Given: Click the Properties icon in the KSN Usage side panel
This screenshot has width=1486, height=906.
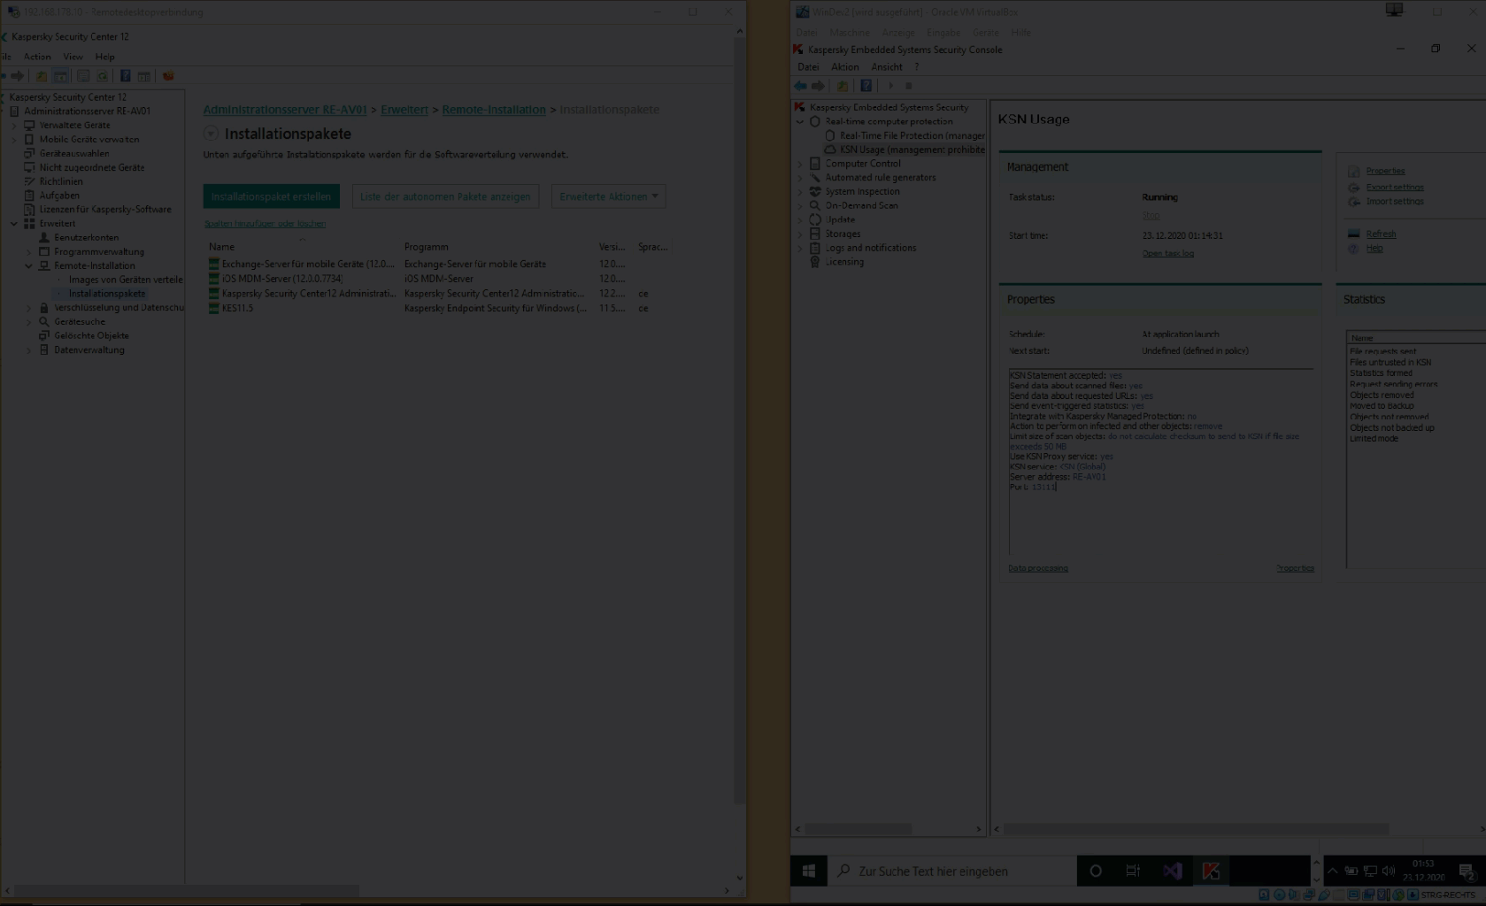Looking at the screenshot, I should tap(1353, 172).
